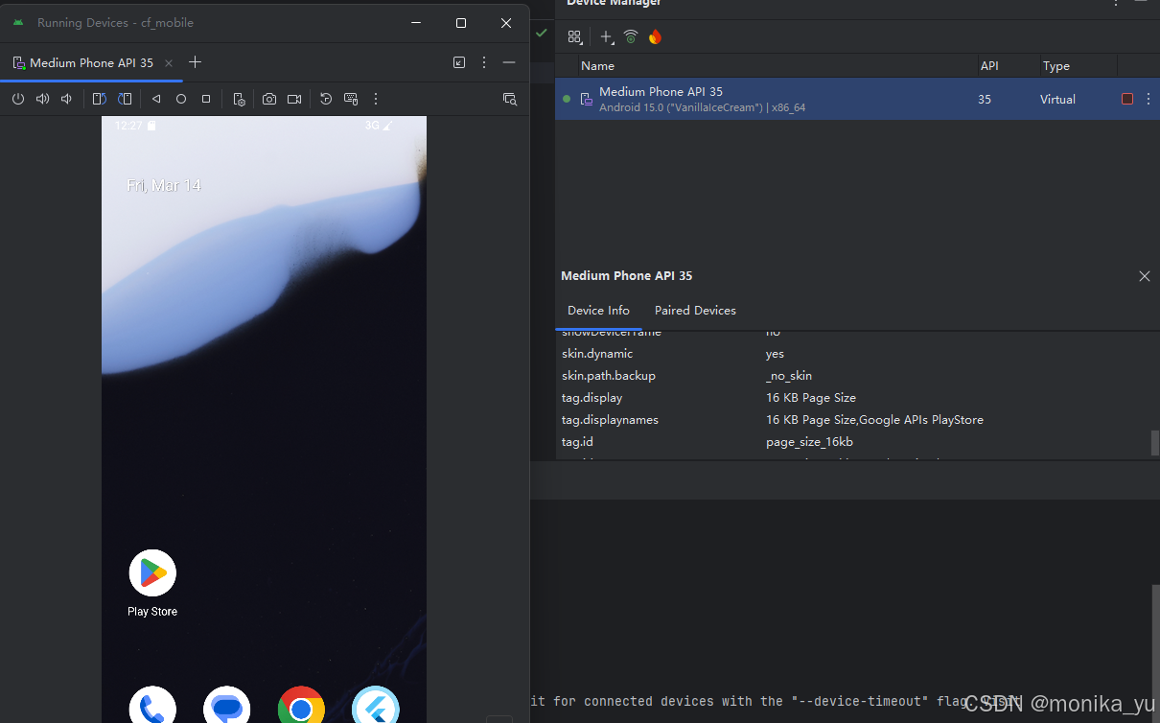Open emulator overflow menu with three dots
The image size is (1160, 723).
pyautogui.click(x=376, y=99)
